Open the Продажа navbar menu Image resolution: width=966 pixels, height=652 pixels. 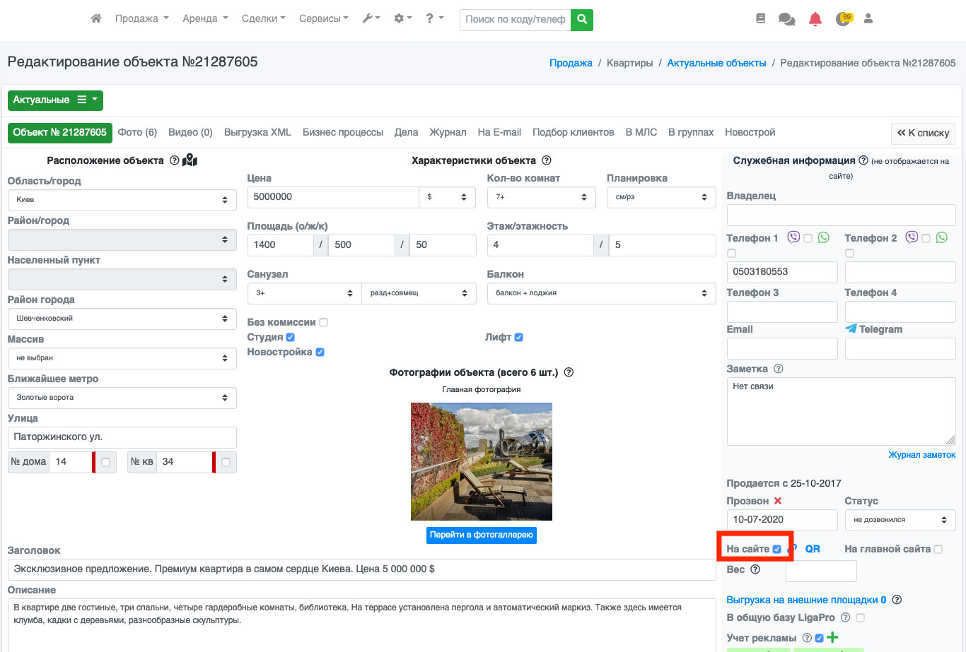(x=141, y=19)
